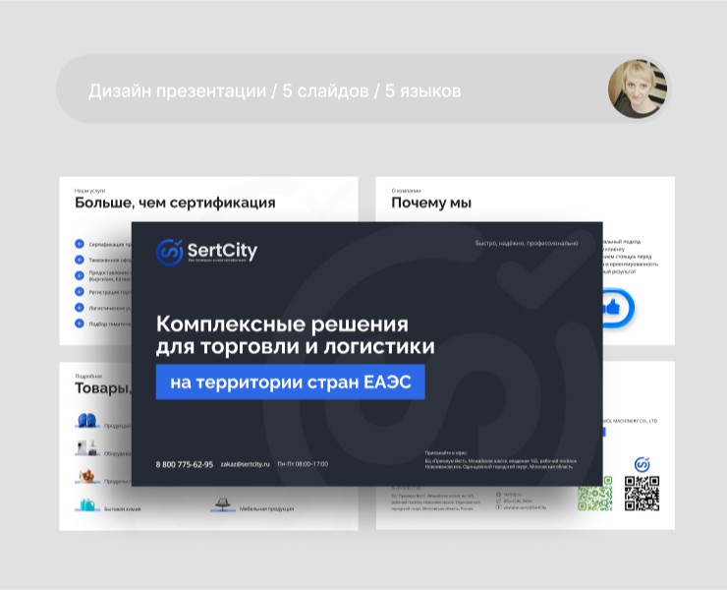The height and width of the screenshot is (590, 727).
Task: Click the 'Мебельная продукция' label
Action: [266, 508]
